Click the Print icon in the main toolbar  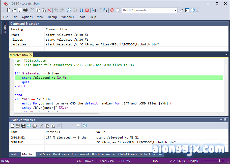(x=25, y=10)
